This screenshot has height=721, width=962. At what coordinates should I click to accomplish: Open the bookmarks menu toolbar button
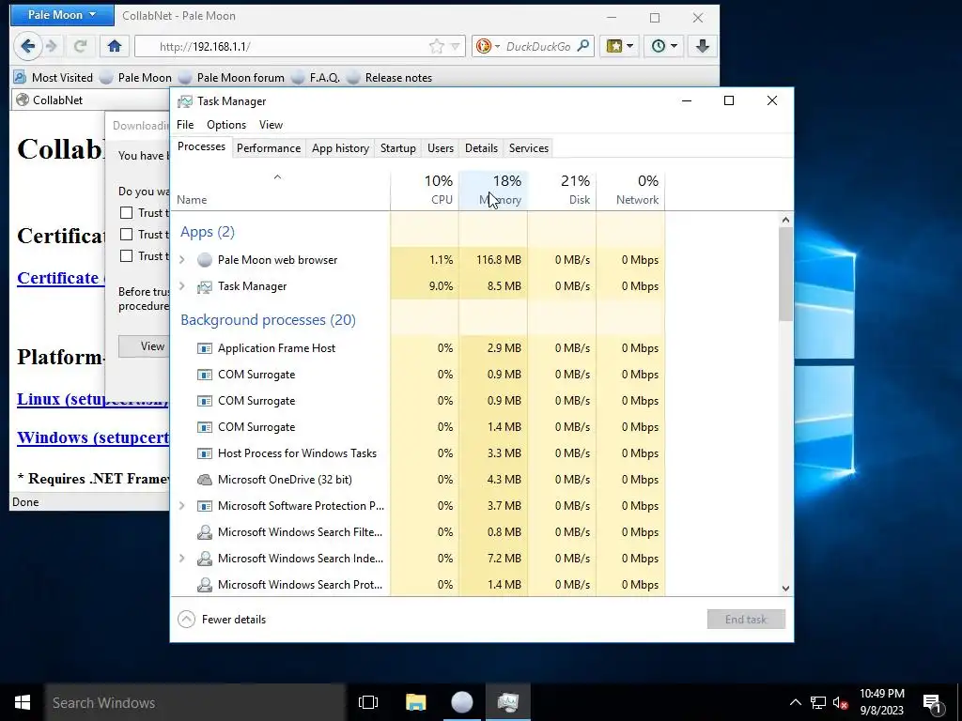point(620,46)
